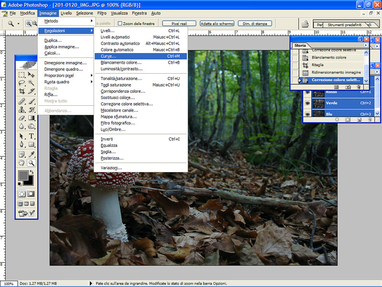Select the Magic Wand tool

(31, 83)
